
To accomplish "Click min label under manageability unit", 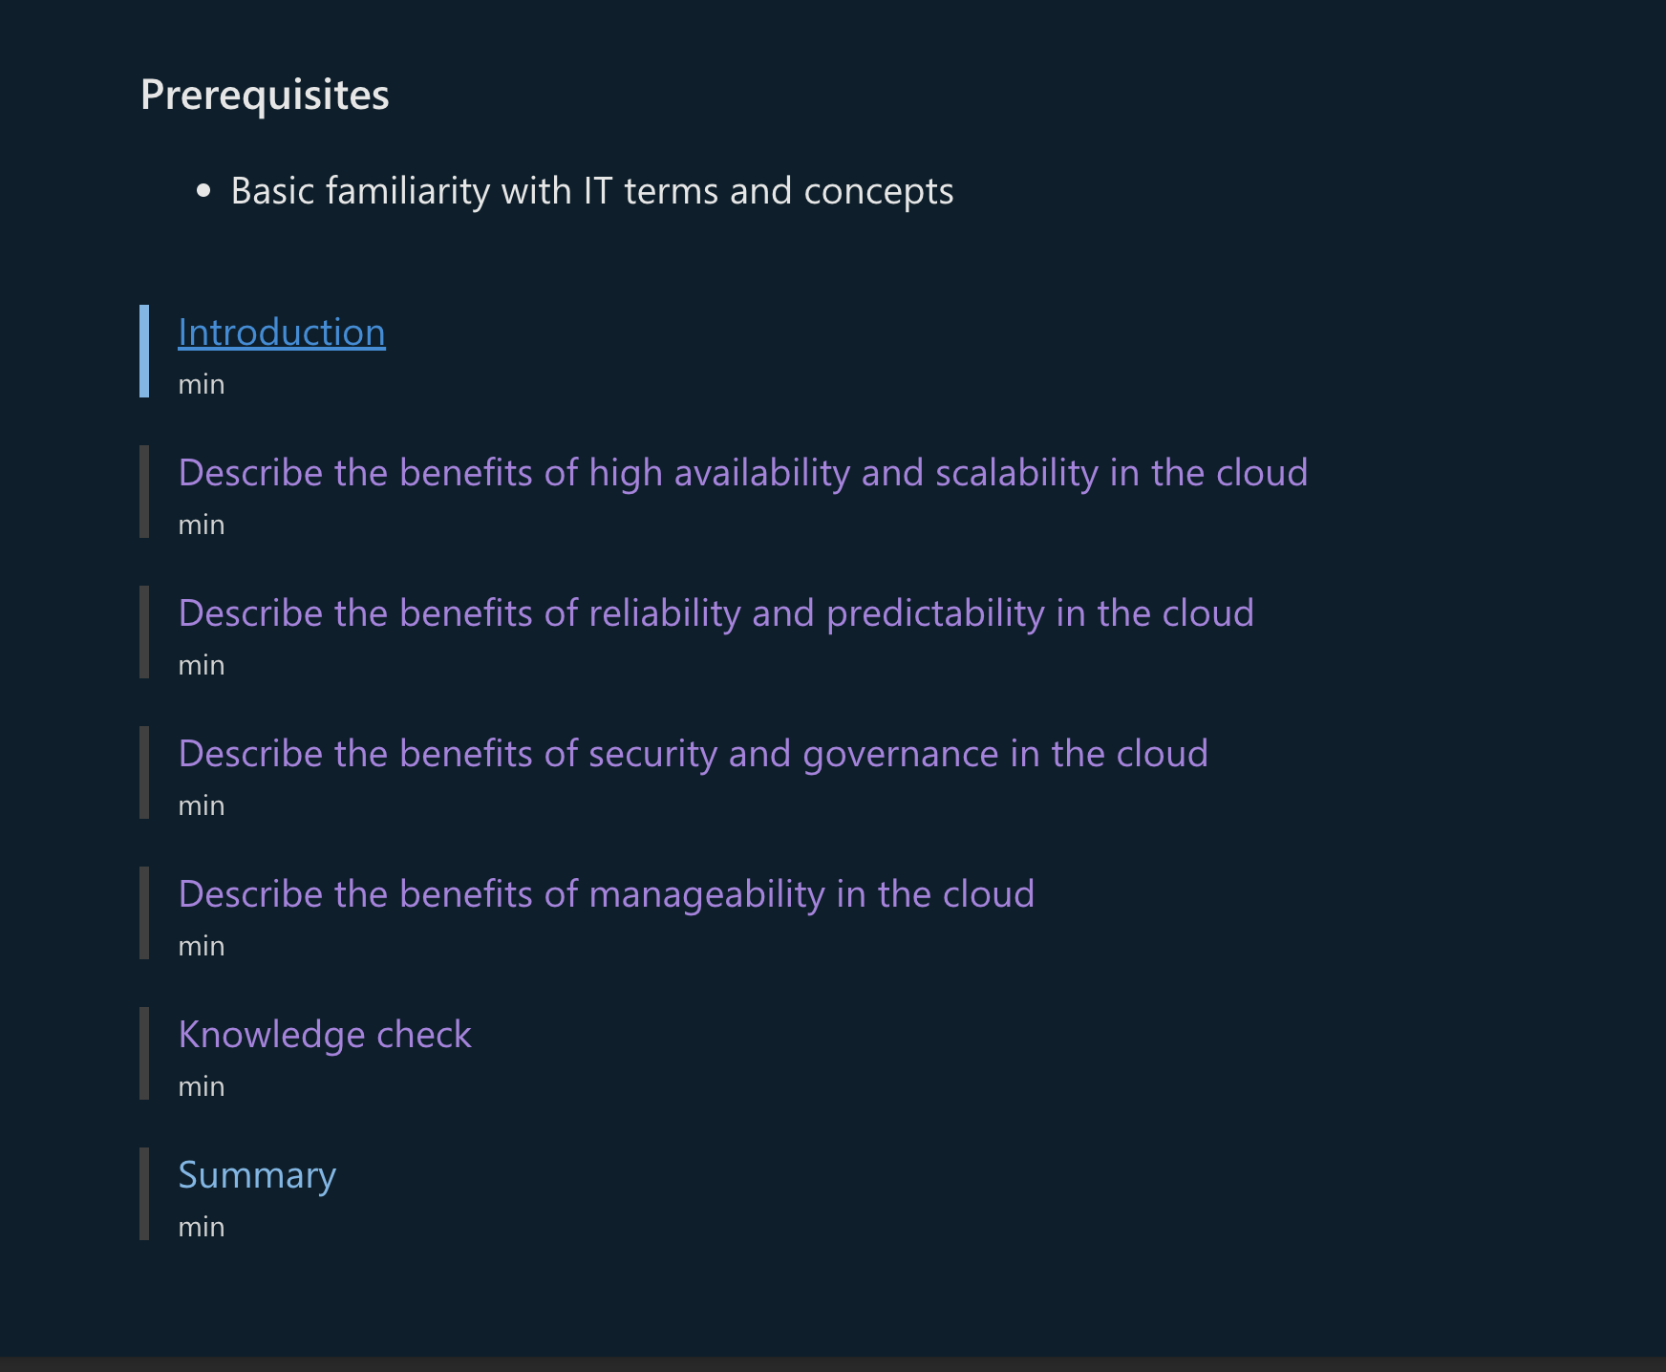I will tap(202, 947).
